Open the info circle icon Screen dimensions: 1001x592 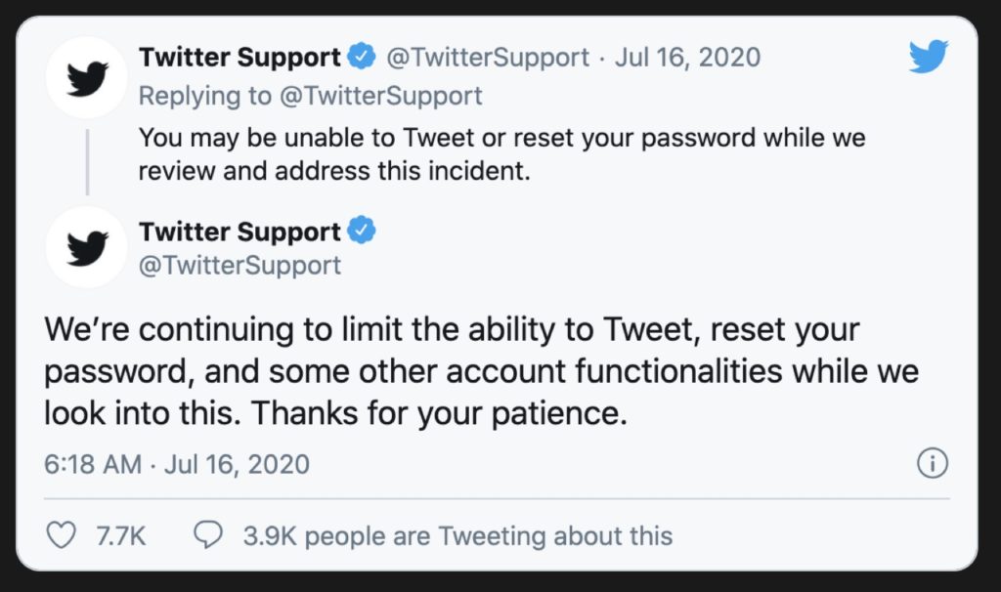[x=933, y=464]
